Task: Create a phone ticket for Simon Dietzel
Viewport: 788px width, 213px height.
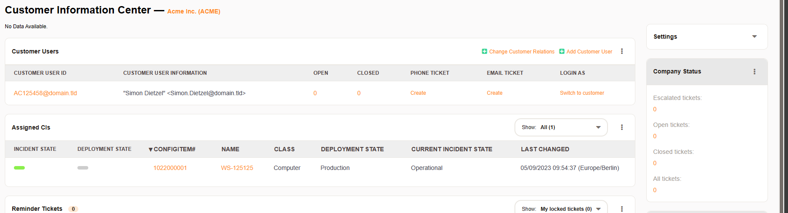Action: [418, 93]
